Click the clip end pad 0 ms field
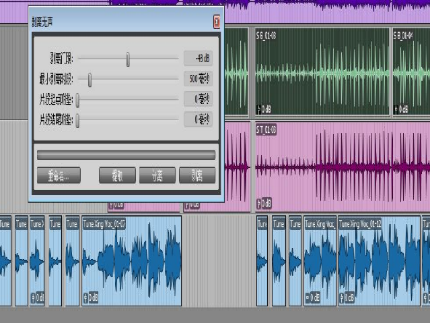Image resolution: width=430 pixels, height=323 pixels. coord(198,120)
